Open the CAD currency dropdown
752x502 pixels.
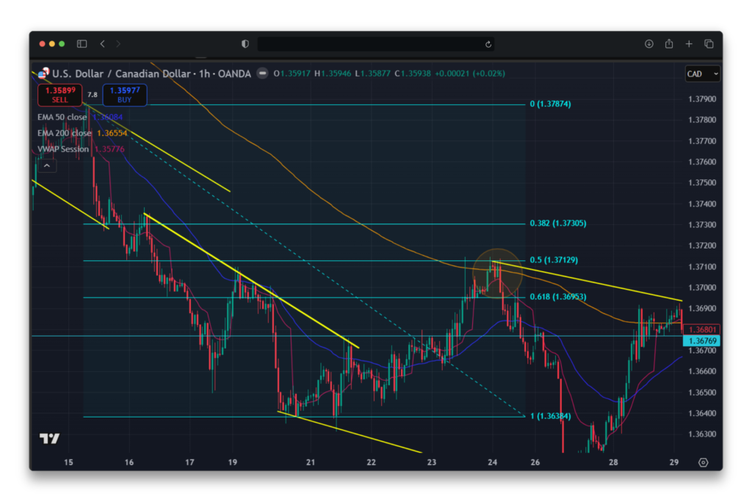[703, 74]
